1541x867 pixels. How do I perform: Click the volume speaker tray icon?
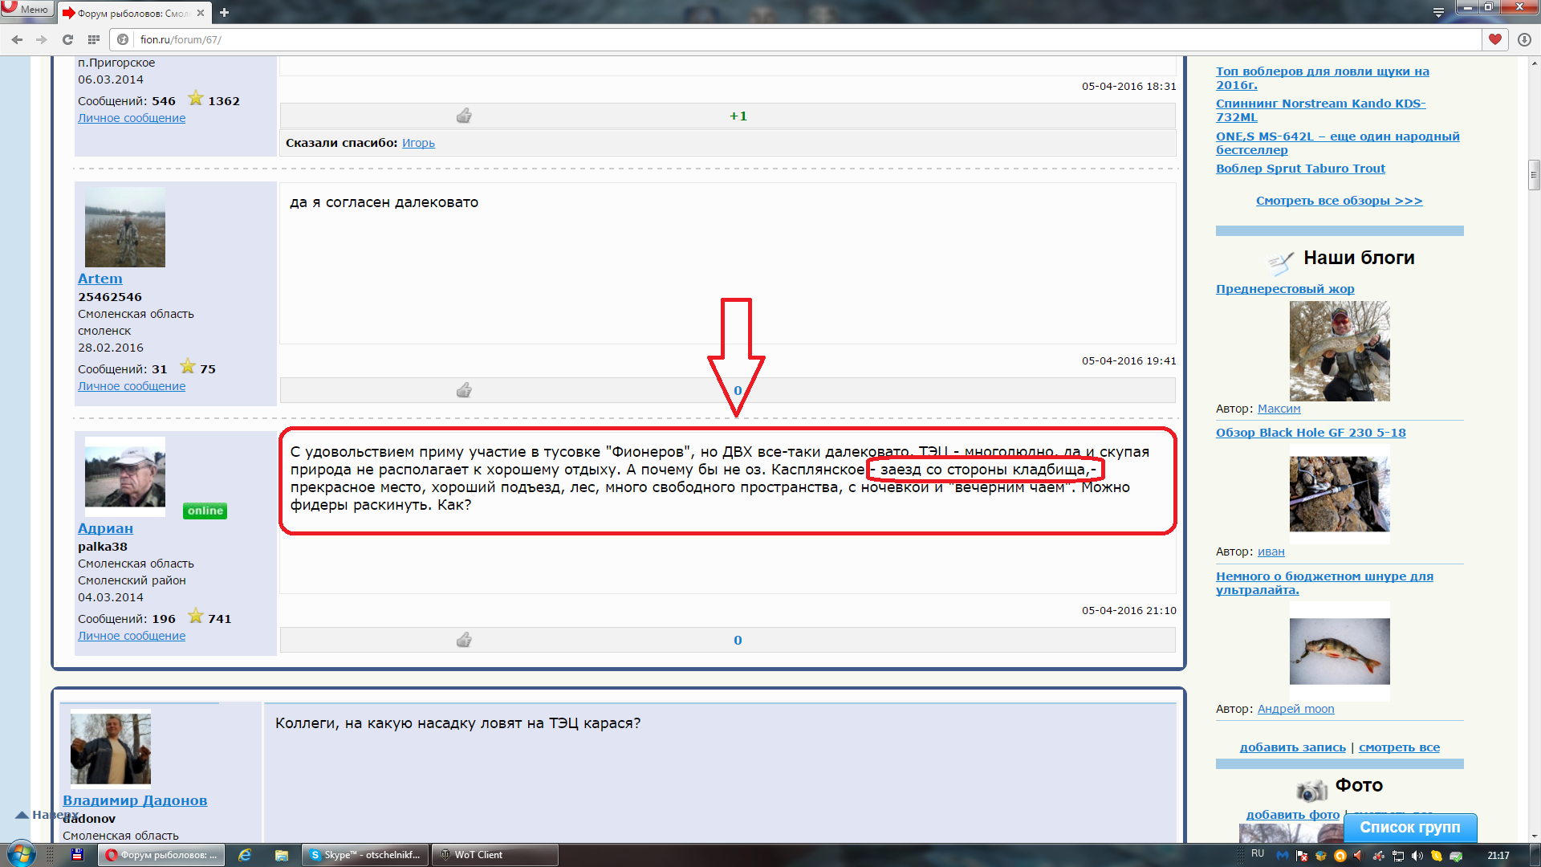pos(1417,856)
